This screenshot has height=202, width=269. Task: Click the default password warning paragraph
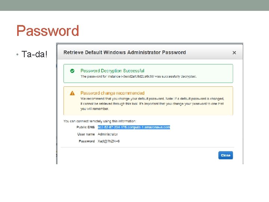click(x=152, y=104)
